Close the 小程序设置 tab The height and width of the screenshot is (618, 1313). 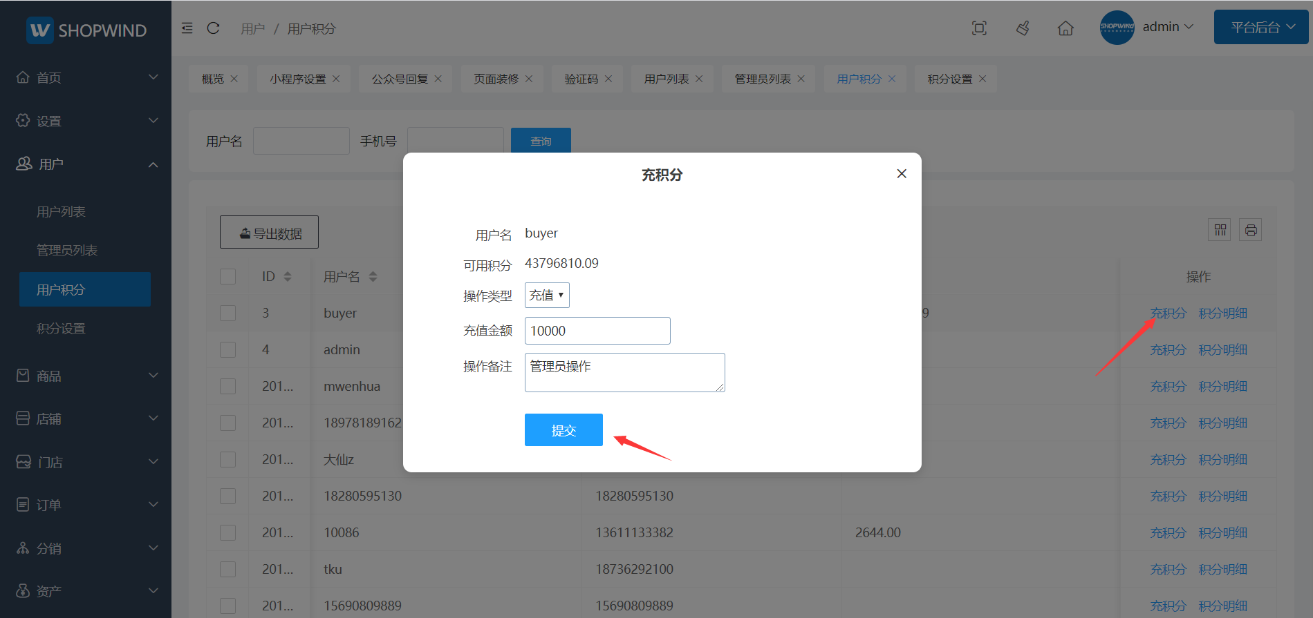336,79
